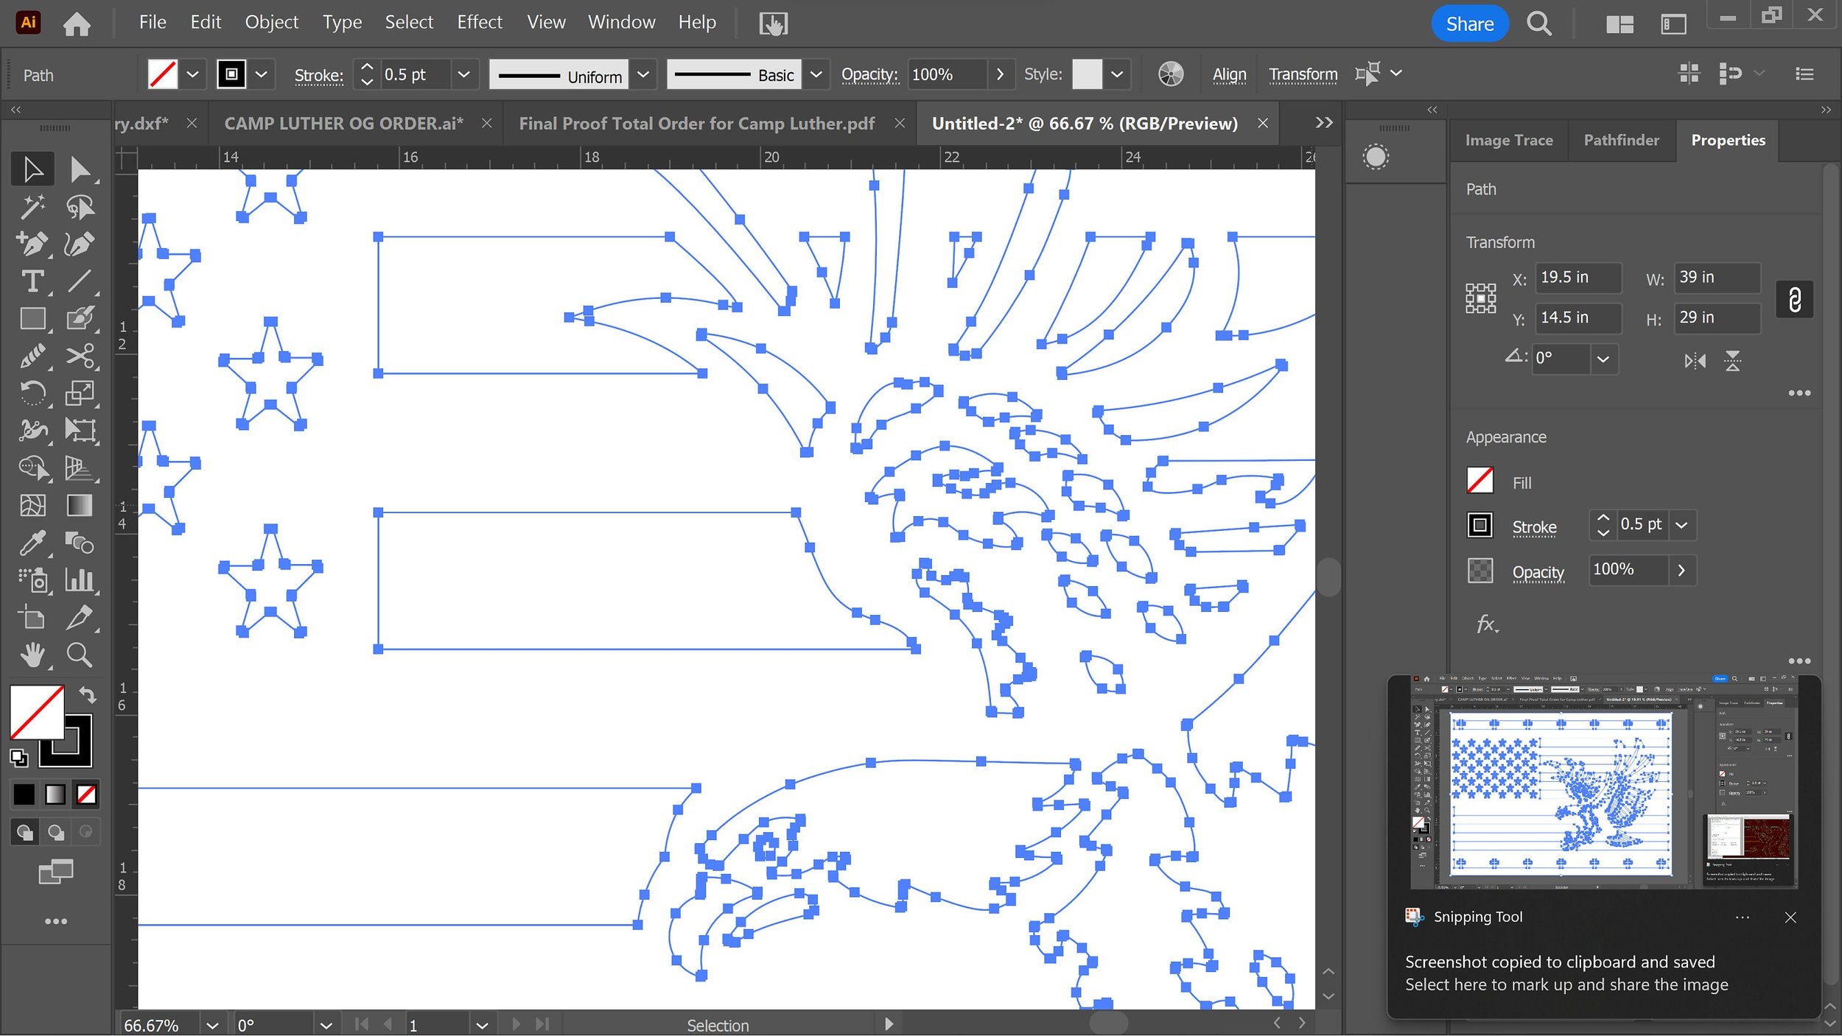Select the Zoom tool

pos(80,654)
